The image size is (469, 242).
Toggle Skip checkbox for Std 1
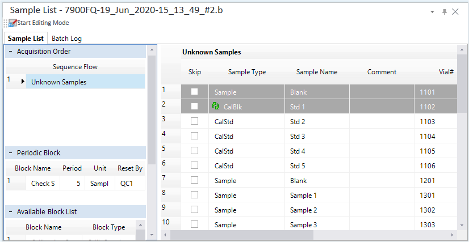pyautogui.click(x=194, y=107)
